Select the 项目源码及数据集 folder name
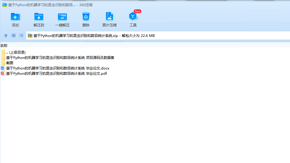The height and width of the screenshot is (163, 290). point(60,58)
